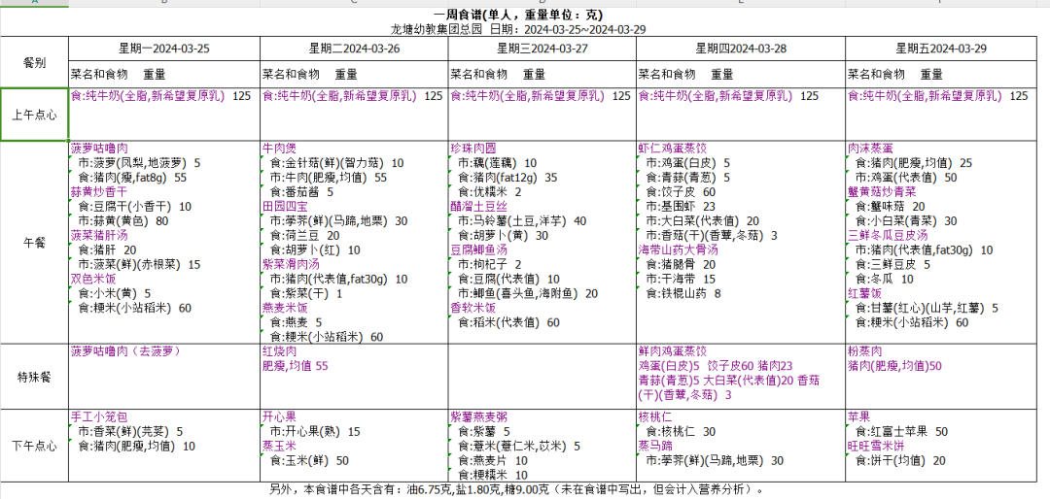The image size is (1050, 499).
Task: Select the dish name 燕麦米饭
Action: click(285, 308)
